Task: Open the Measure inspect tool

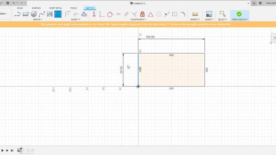Action: [x=195, y=14]
